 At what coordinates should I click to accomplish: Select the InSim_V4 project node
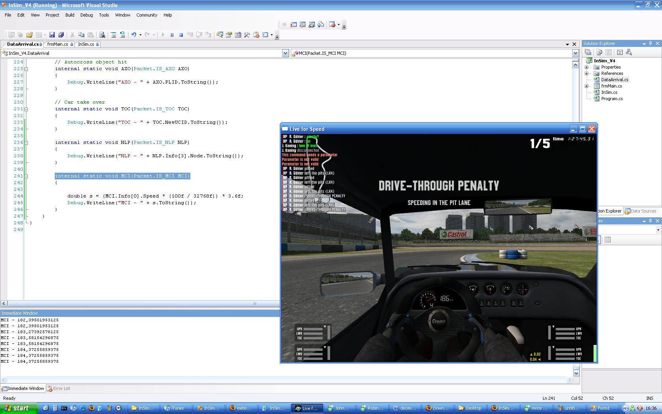click(x=604, y=61)
